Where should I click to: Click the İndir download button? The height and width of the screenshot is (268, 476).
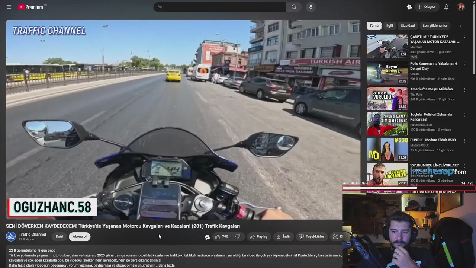point(283,237)
